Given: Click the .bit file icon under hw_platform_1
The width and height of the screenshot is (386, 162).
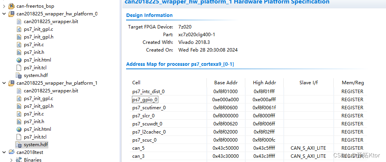Looking at the screenshot, I should point(19,91).
